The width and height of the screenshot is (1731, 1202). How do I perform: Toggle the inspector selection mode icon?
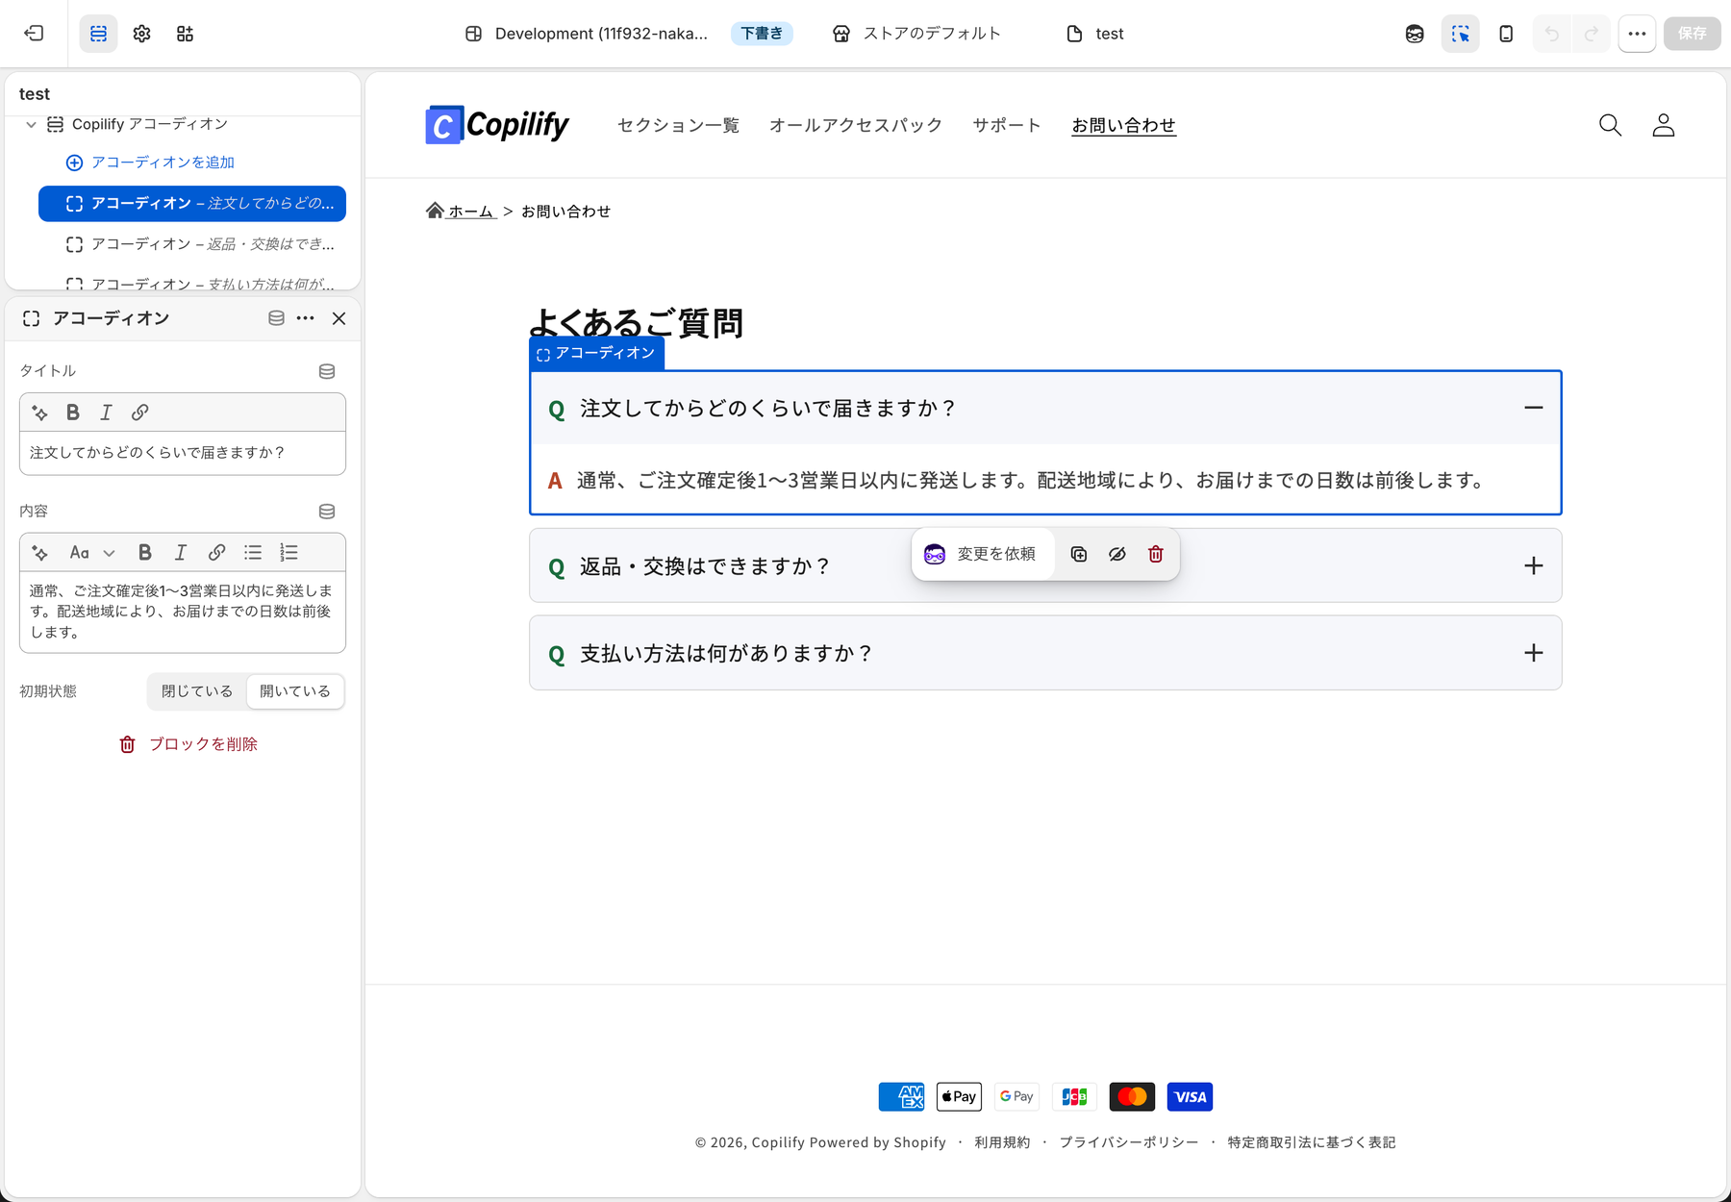point(1460,34)
